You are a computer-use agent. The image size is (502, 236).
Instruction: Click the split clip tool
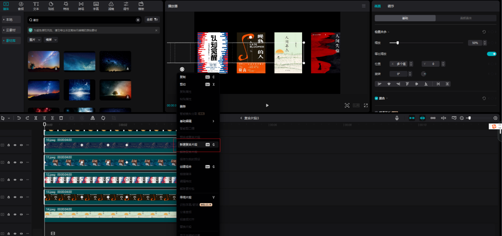[36, 118]
